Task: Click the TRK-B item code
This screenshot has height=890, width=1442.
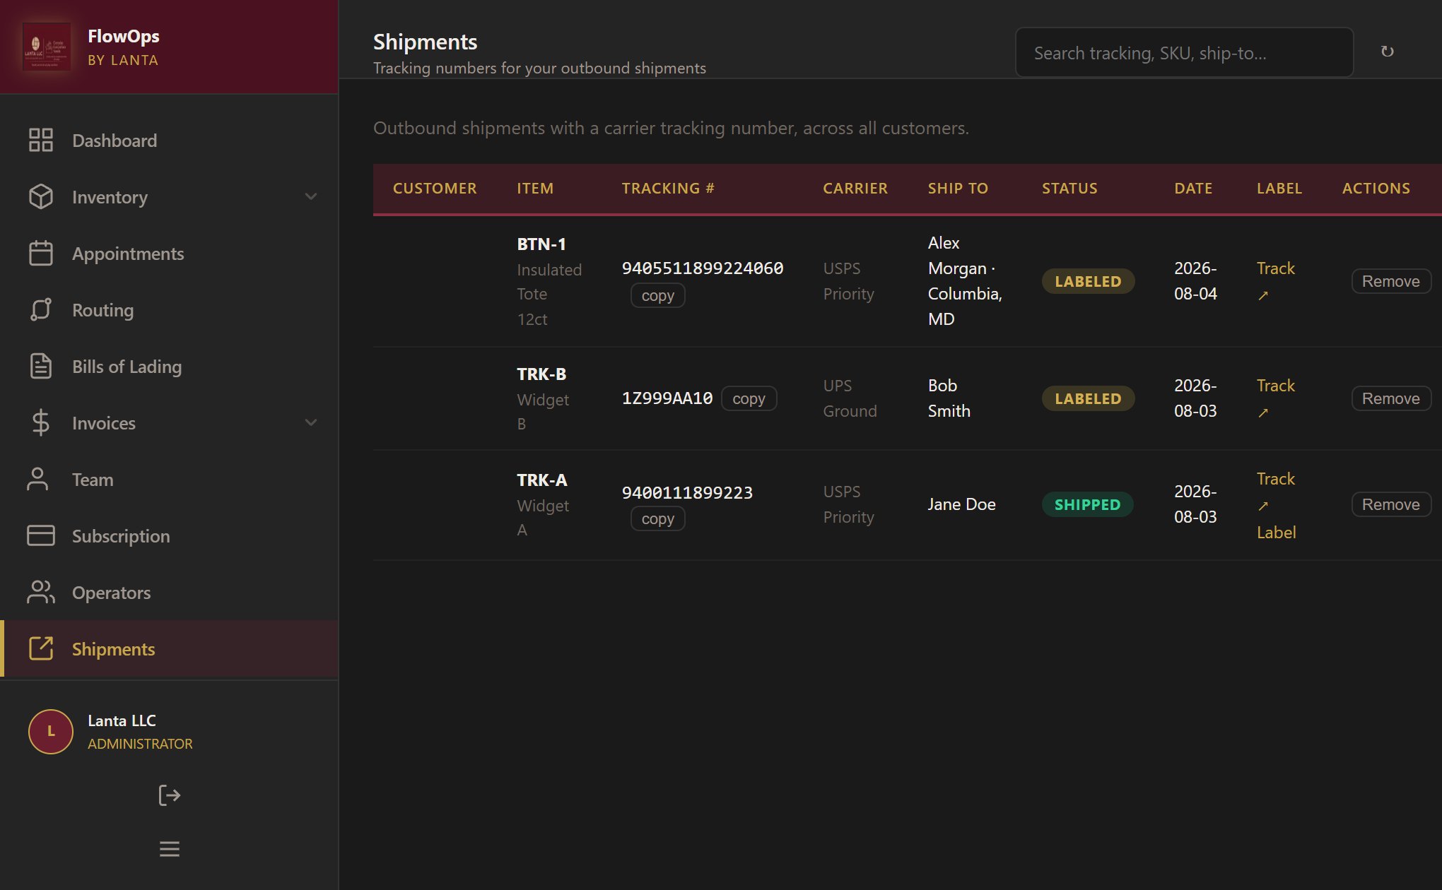Action: coord(541,374)
